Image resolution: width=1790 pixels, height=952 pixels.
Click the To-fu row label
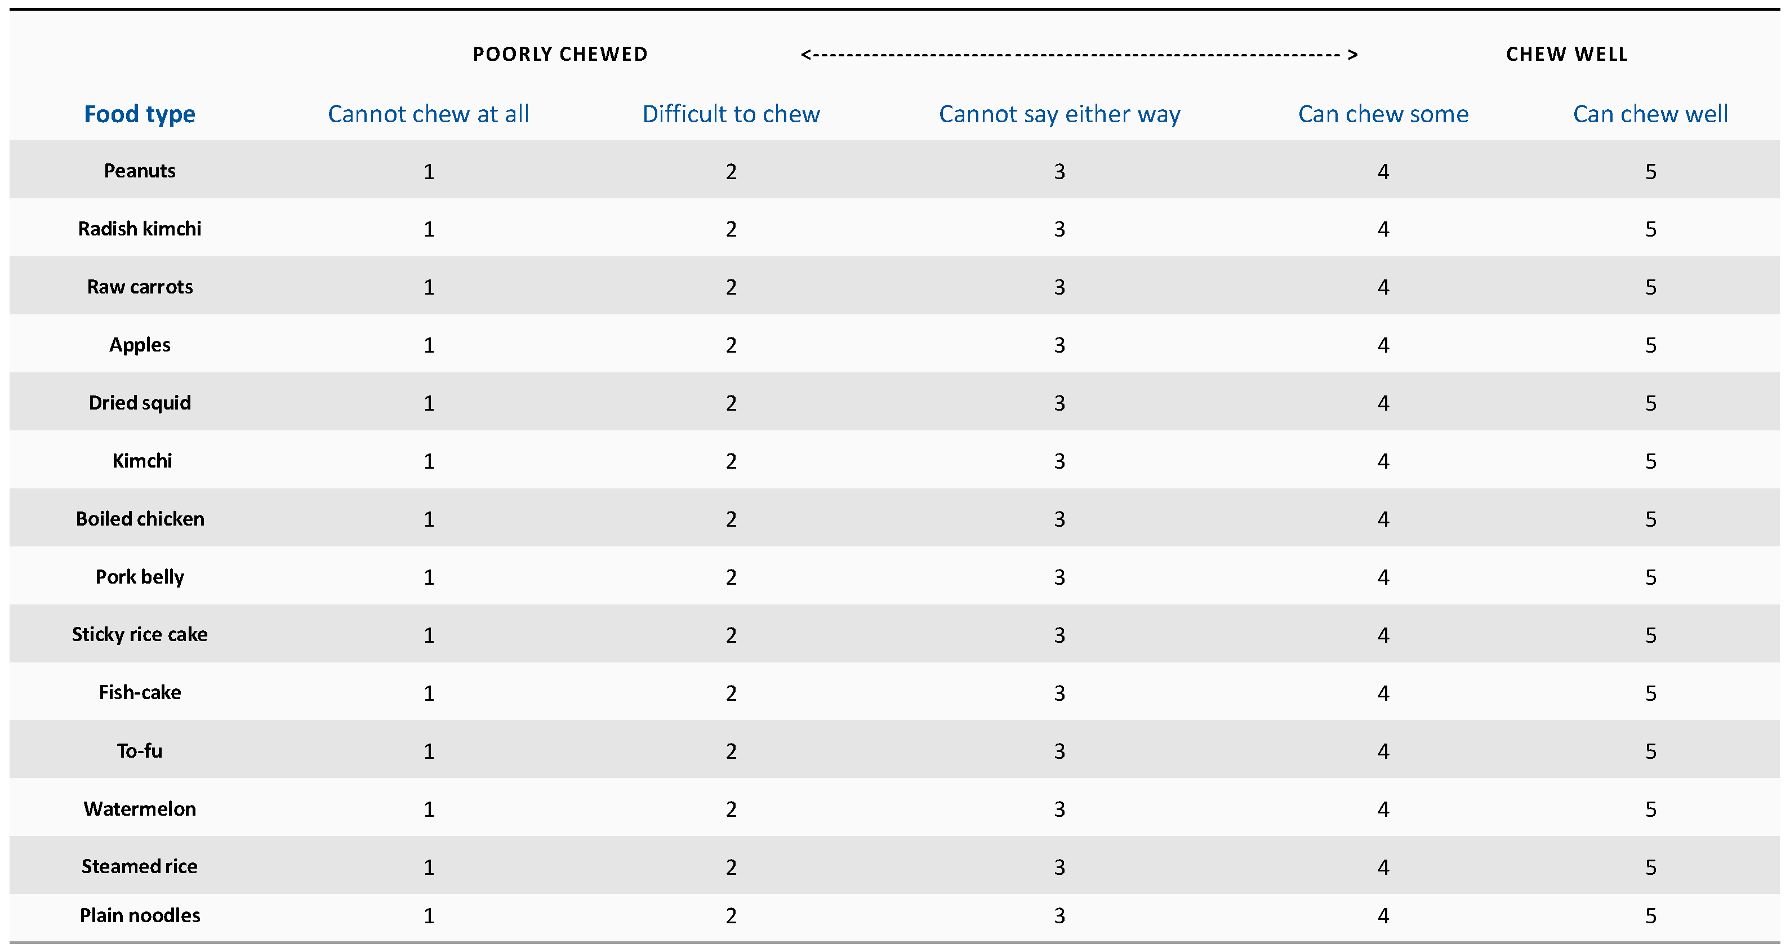coord(139,750)
